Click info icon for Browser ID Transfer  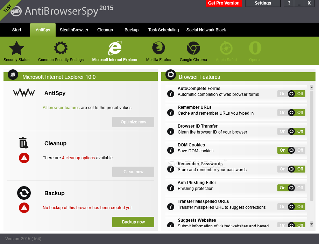170,131
